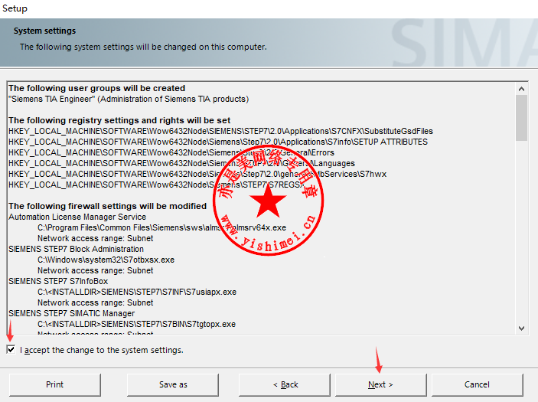538x402 pixels.
Task: Select the "Siemens TIA Engineer" user group line
Action: [129, 99]
